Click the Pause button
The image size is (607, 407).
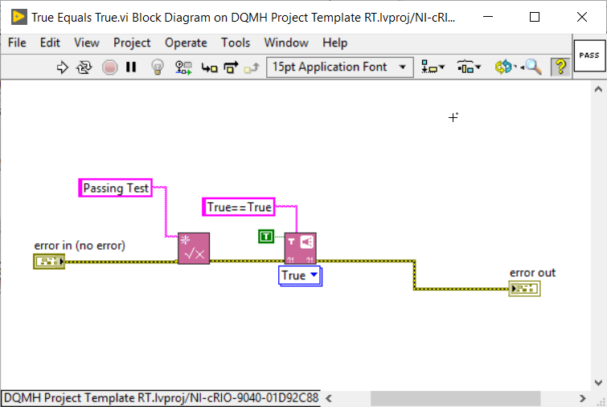(x=131, y=67)
